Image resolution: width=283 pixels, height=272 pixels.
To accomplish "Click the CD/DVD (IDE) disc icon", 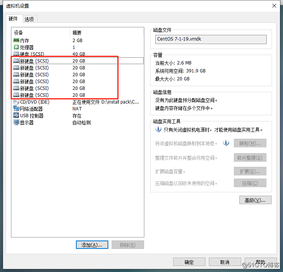I will tap(16, 102).
